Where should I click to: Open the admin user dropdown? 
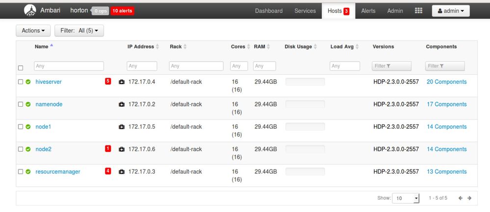coord(451,11)
